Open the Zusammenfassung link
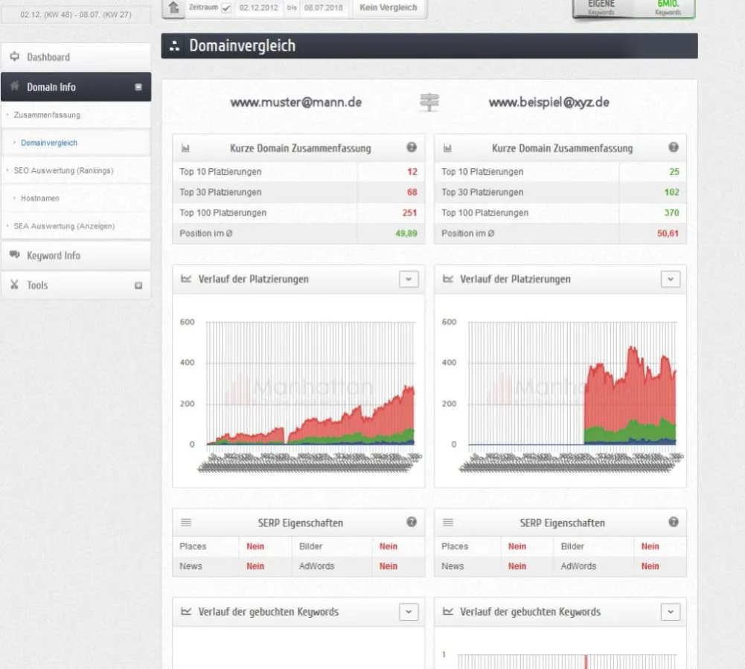This screenshot has width=745, height=669. tap(47, 114)
